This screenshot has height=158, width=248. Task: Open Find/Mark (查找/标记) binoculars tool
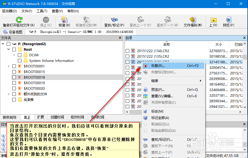114,20
